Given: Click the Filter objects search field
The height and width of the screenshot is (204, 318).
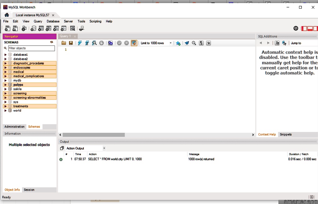Looking at the screenshot, I should pos(31,48).
